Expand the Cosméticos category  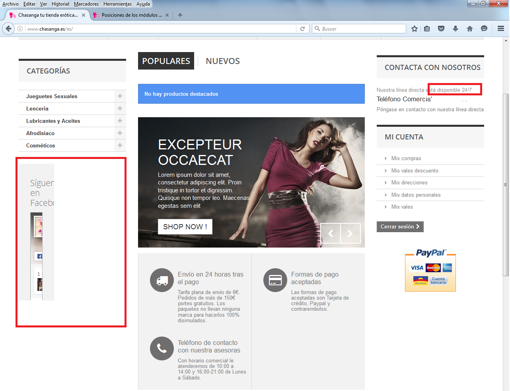pyautogui.click(x=120, y=145)
